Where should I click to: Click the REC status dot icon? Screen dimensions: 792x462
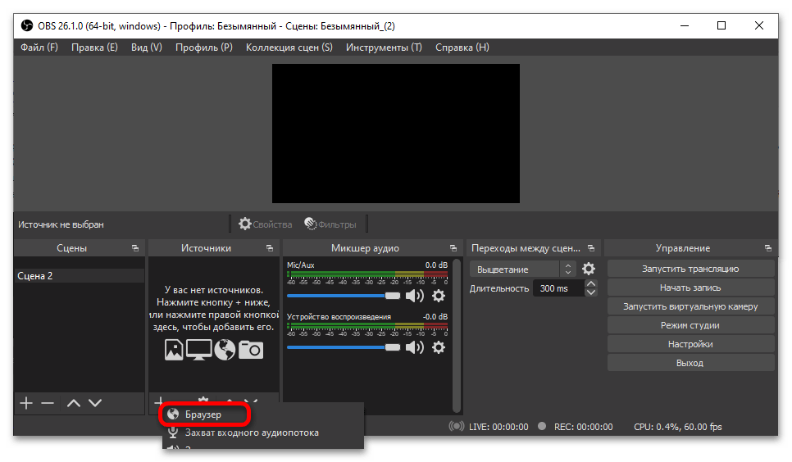click(x=542, y=426)
